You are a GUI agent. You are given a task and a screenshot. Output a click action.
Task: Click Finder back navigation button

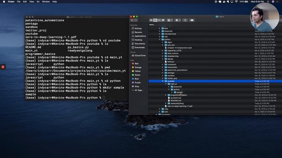(x=132, y=20)
